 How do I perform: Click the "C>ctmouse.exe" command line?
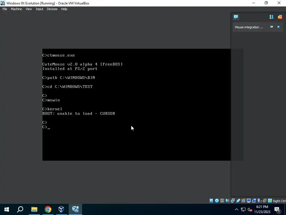[x=59, y=55]
